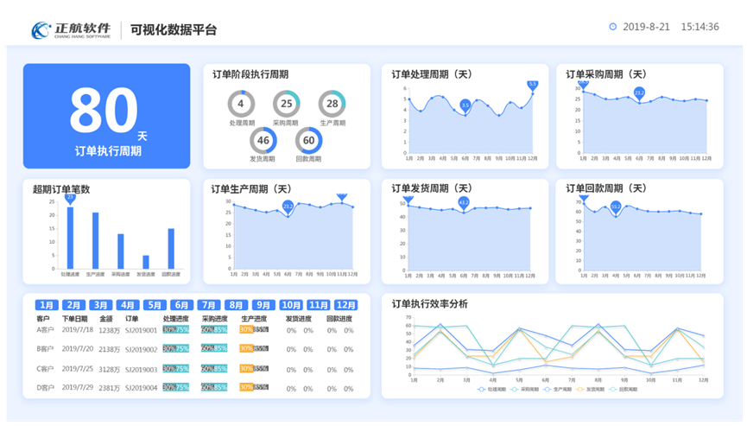Click A客户 处理进度 progress bar
Image resolution: width=747 pixels, height=426 pixels.
(176, 330)
